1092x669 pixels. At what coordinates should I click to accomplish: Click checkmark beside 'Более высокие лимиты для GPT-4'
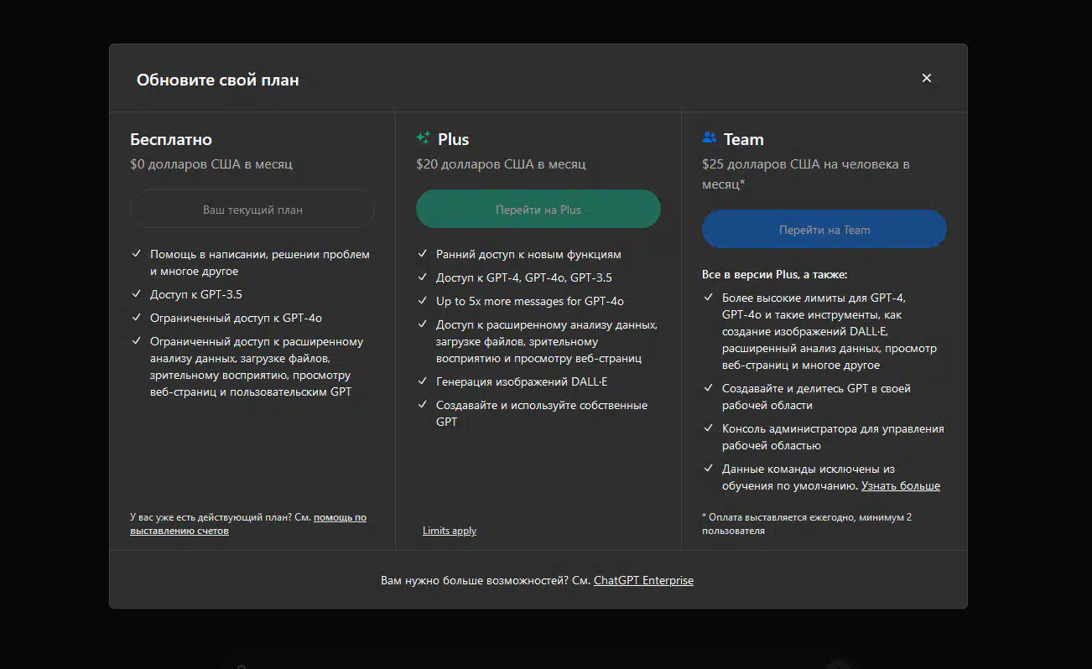click(x=708, y=298)
